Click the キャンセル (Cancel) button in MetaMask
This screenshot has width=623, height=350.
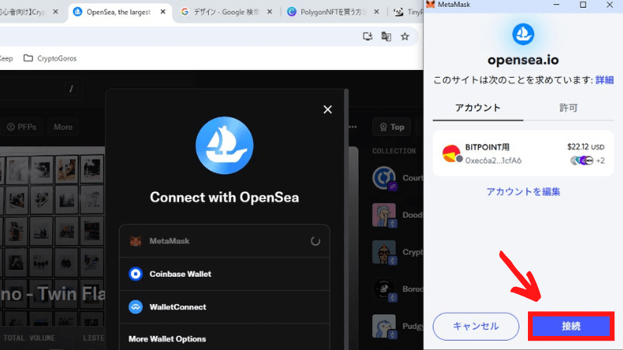[x=476, y=326]
